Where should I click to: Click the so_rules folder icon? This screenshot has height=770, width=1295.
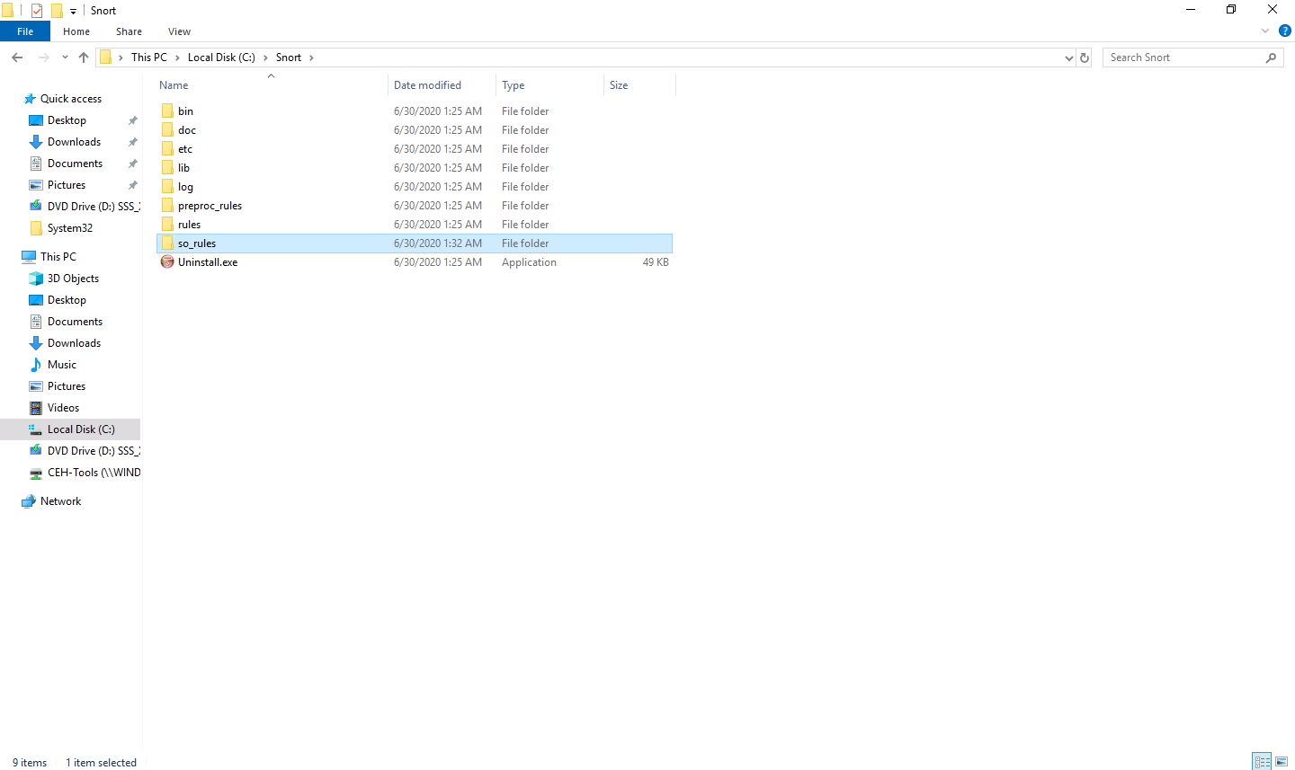[167, 243]
